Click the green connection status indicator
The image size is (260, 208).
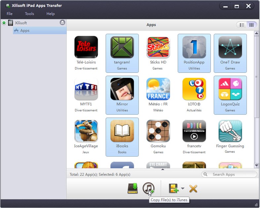[x=4, y=23]
